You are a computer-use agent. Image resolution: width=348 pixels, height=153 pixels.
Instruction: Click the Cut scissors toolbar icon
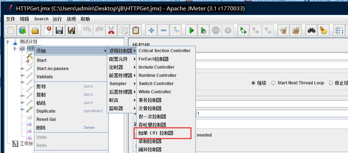point(111,30)
